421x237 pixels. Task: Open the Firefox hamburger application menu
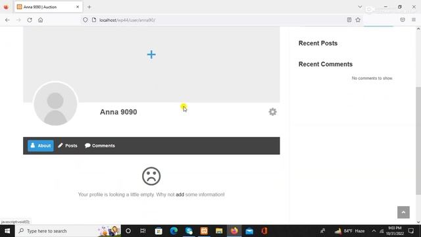pyautogui.click(x=414, y=20)
